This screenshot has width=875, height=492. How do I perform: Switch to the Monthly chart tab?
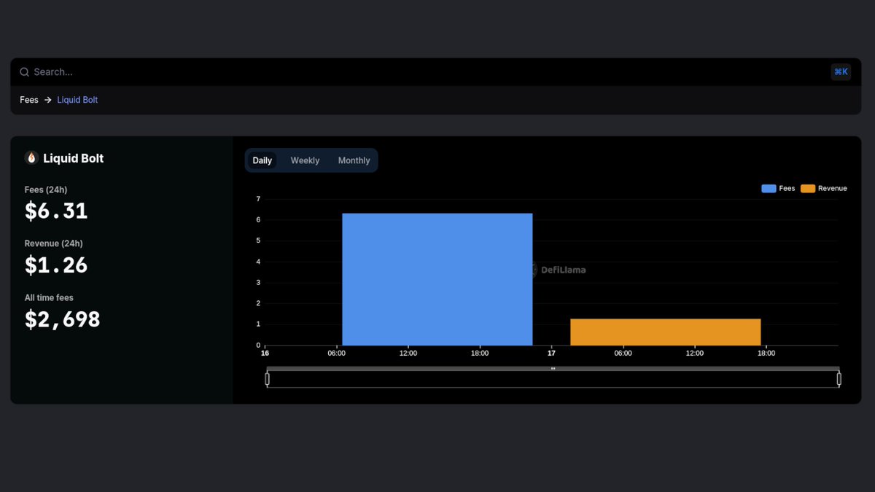pyautogui.click(x=354, y=160)
